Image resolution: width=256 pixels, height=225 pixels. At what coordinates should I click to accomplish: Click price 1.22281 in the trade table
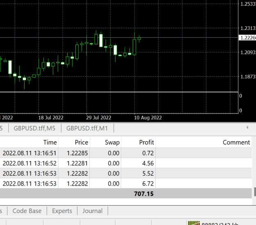click(77, 163)
